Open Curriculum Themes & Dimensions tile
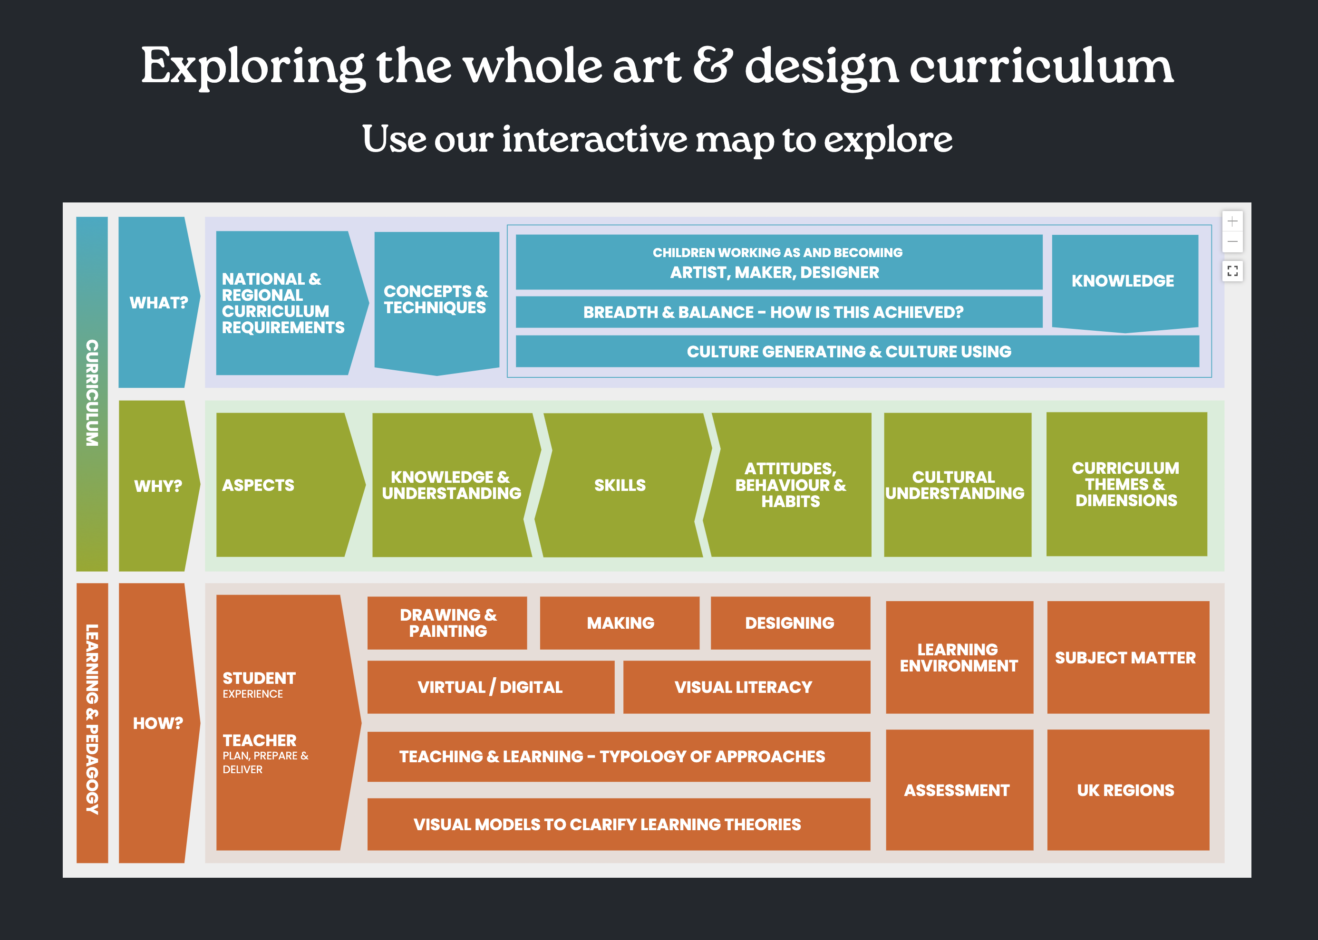This screenshot has width=1318, height=940. [1126, 484]
